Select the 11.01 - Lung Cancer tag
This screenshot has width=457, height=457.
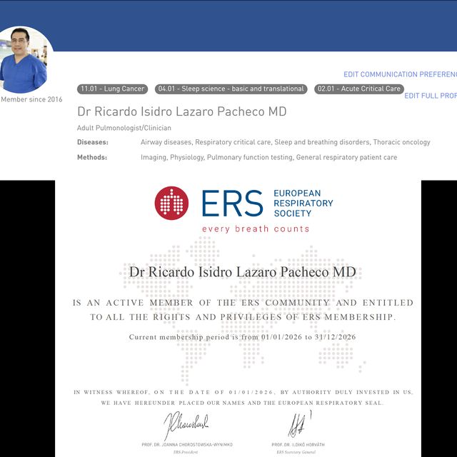[113, 89]
